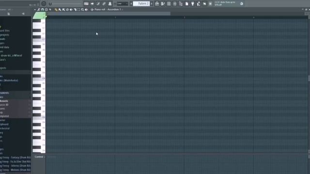
Task: Click the piano roll horizontal scrollbar
Action: (108, 14)
